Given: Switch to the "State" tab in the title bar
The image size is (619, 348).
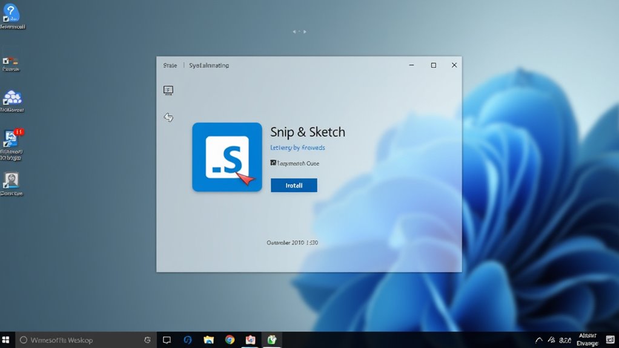Looking at the screenshot, I should 170,65.
